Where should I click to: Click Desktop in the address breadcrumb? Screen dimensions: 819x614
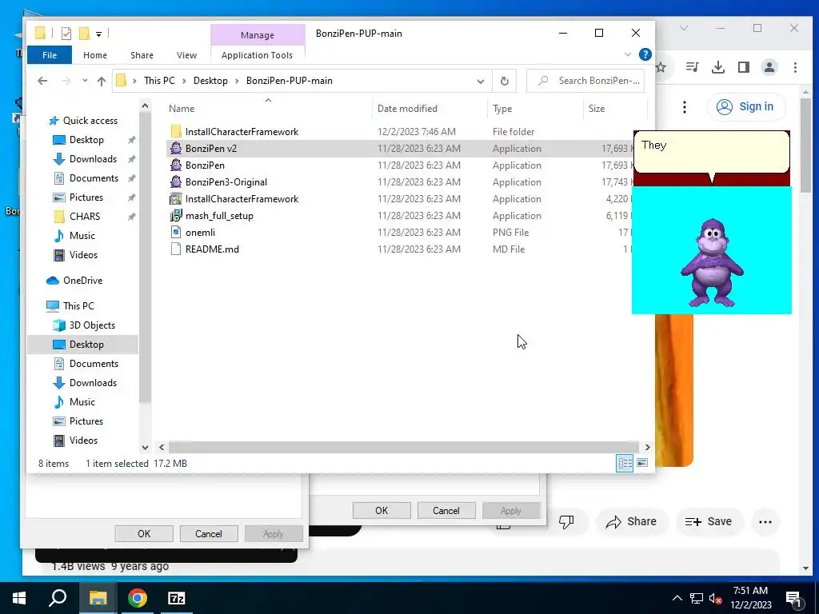[x=210, y=81]
